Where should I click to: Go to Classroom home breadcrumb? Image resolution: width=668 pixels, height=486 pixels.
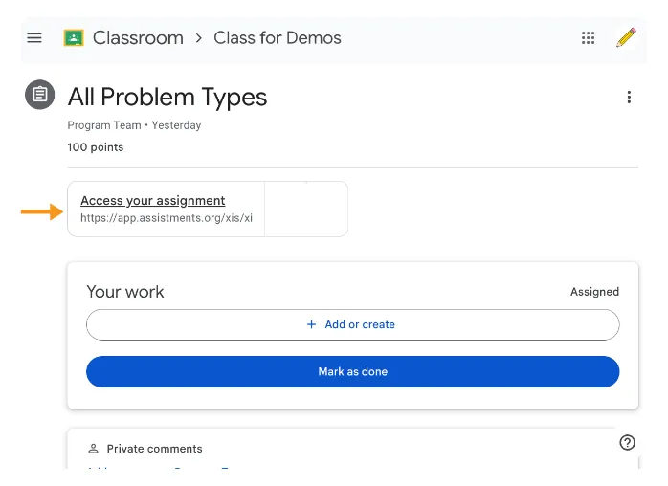[x=138, y=38]
